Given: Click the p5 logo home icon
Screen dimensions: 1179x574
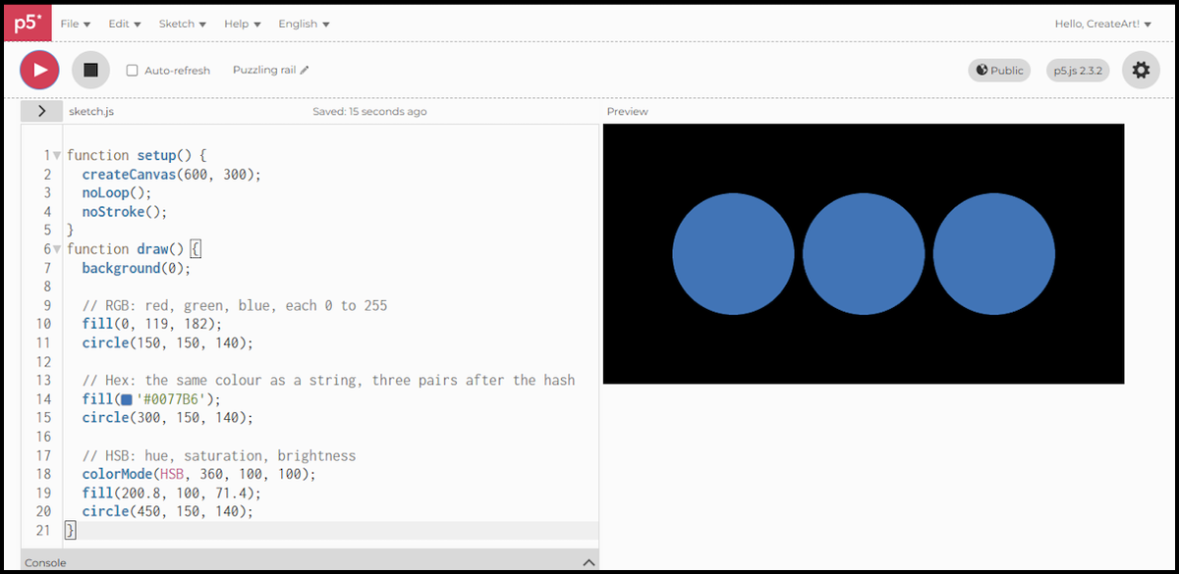Looking at the screenshot, I should [28, 23].
